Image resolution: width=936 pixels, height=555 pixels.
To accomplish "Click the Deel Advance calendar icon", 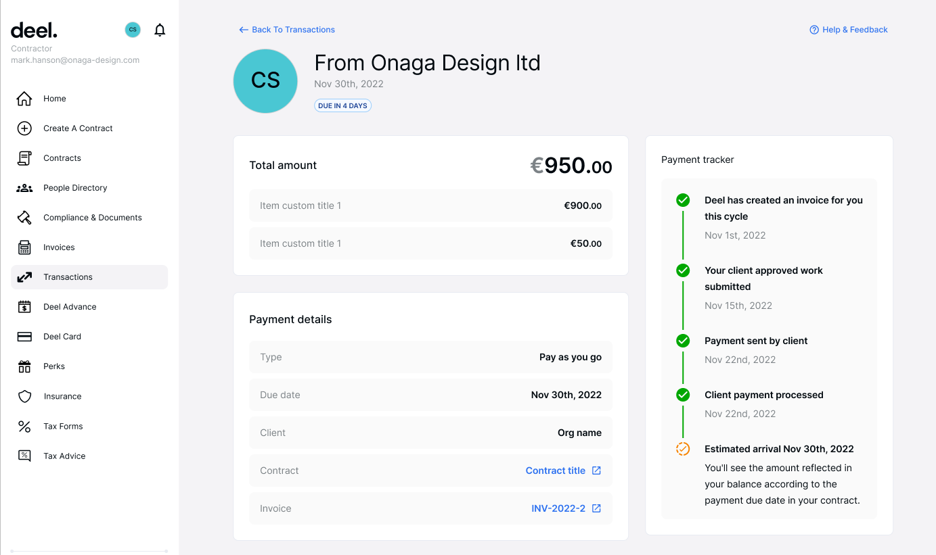I will (24, 307).
